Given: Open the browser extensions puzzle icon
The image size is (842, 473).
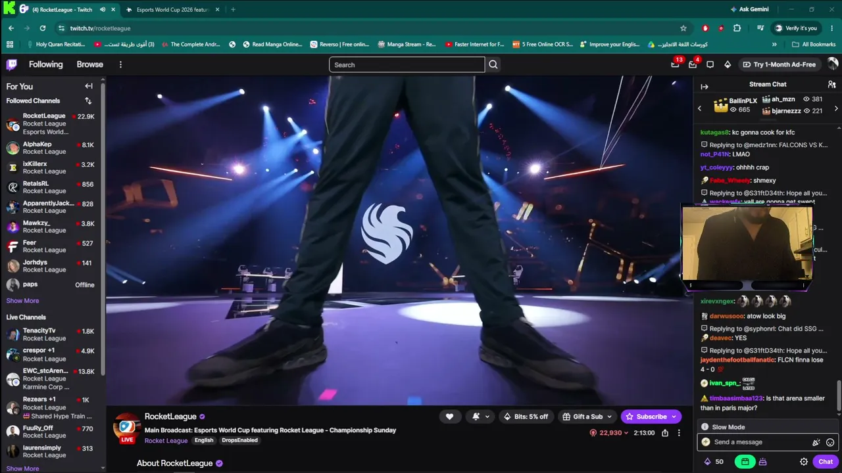Looking at the screenshot, I should click(737, 28).
